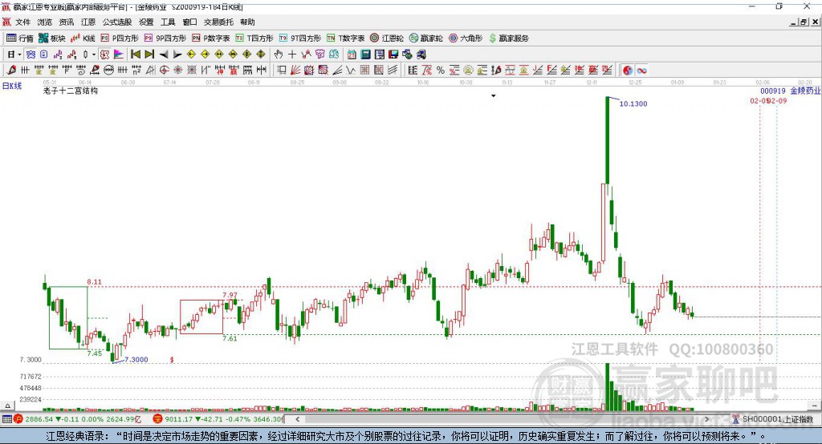Open the 窗口 menu
Viewport: 822px width, 444px height.
[189, 22]
